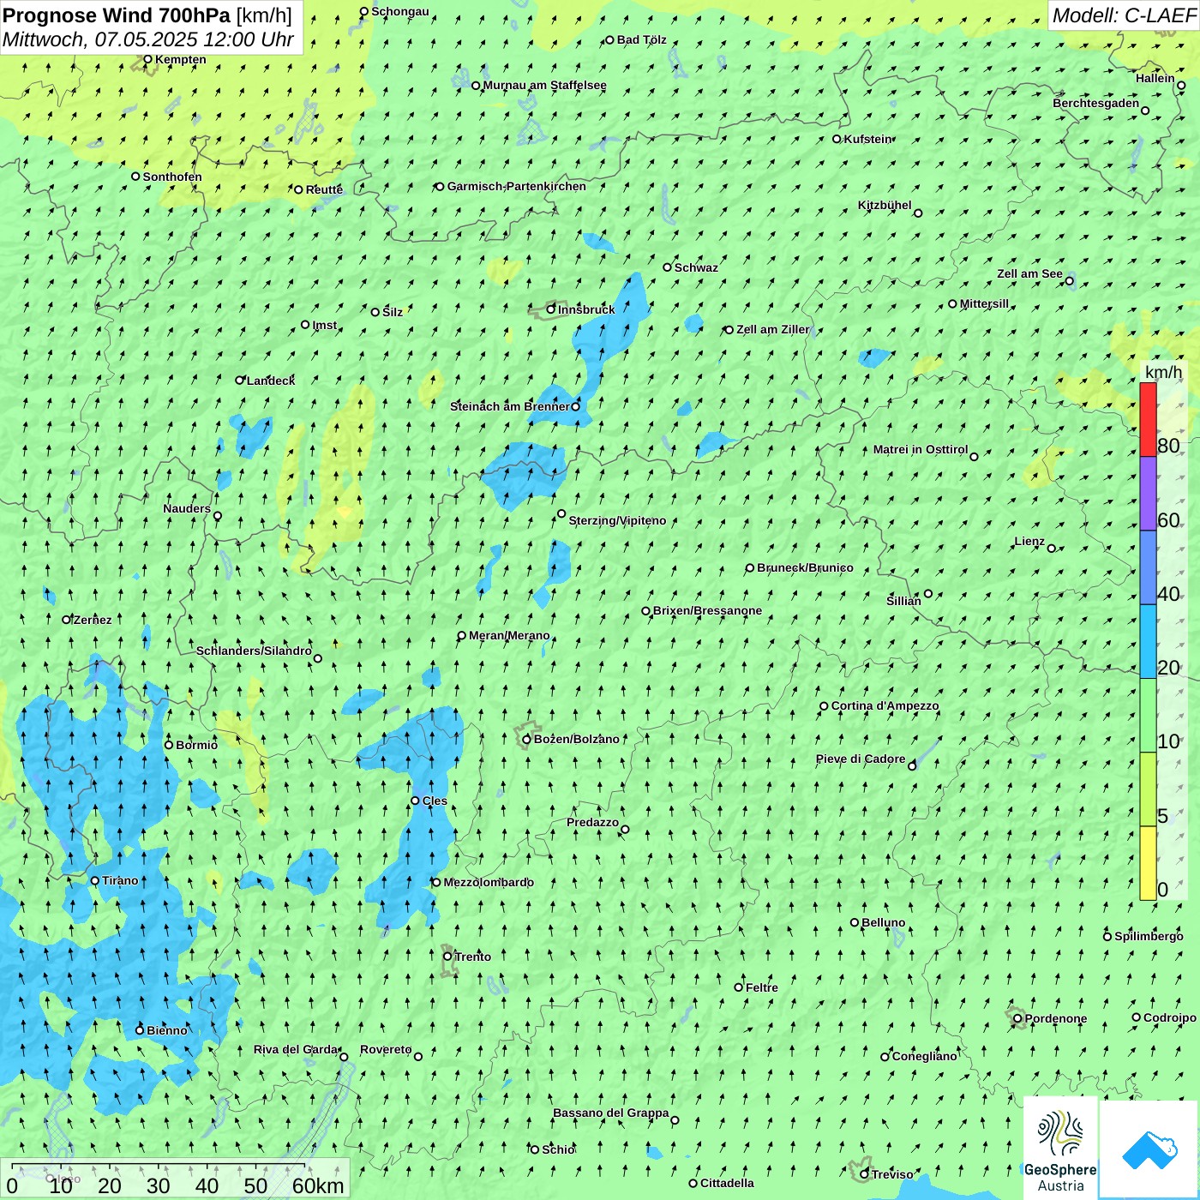Click the 'Spilimbergo' label
Viewport: 1200px width, 1200px height.
pos(1149,936)
